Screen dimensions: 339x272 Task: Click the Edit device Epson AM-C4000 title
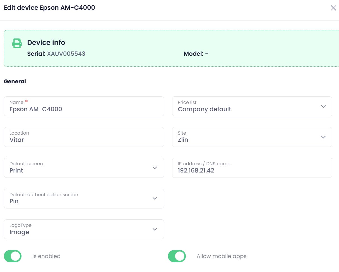tap(49, 8)
